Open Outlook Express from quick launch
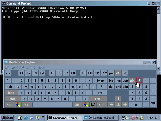Screen dimensions: 161x121 [x=32, y=118]
